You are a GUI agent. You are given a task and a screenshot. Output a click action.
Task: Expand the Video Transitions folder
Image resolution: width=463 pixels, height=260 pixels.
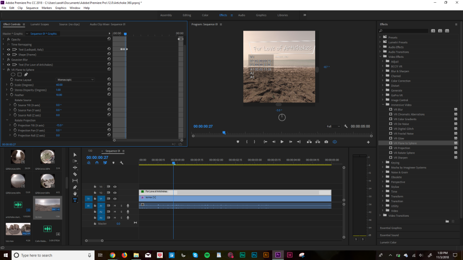380,215
